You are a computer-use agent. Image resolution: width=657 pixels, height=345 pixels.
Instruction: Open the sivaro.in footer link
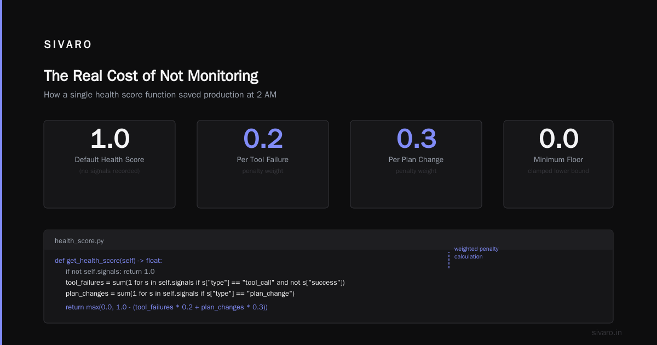607,332
